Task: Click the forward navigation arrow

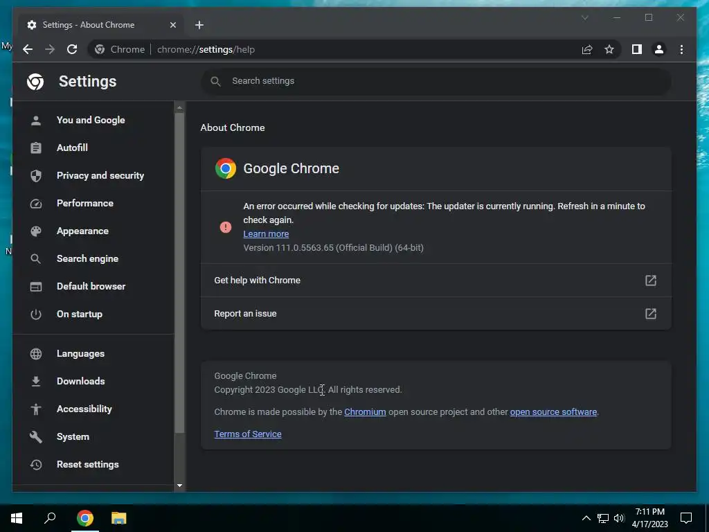Action: (50, 49)
